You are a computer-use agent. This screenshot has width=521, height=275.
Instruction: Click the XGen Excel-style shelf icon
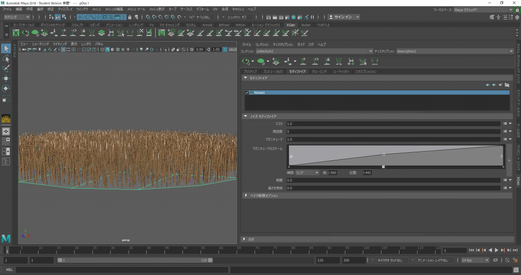tap(16, 33)
